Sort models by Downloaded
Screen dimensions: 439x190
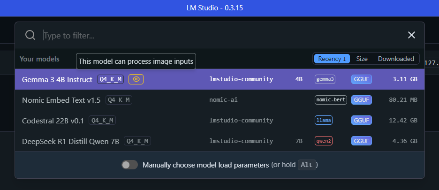pyautogui.click(x=396, y=59)
